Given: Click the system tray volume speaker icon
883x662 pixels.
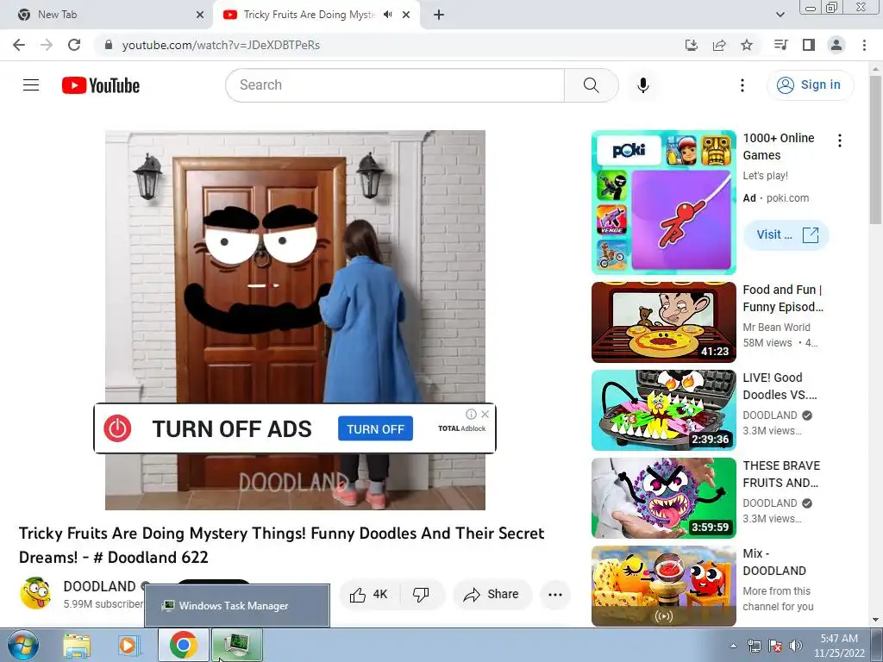Looking at the screenshot, I should (796, 646).
